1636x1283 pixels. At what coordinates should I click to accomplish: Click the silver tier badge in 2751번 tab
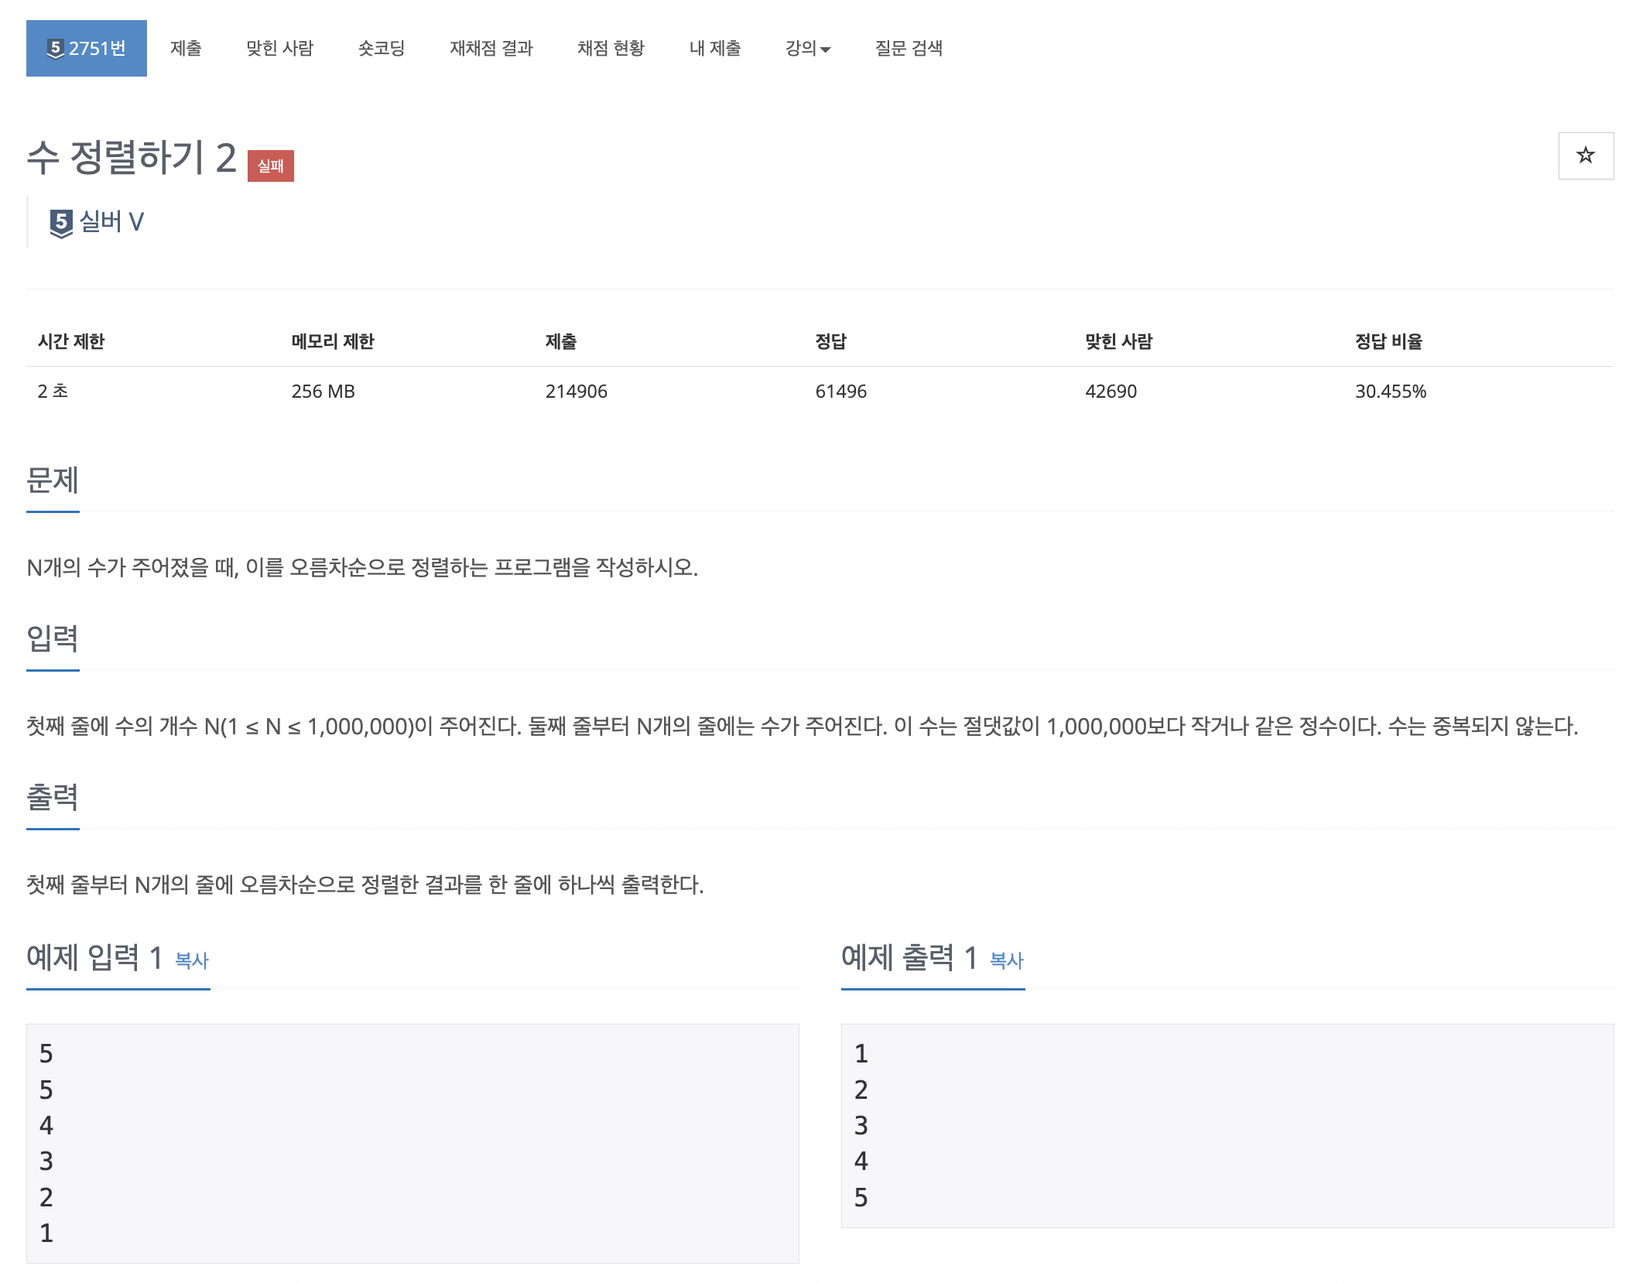55,48
